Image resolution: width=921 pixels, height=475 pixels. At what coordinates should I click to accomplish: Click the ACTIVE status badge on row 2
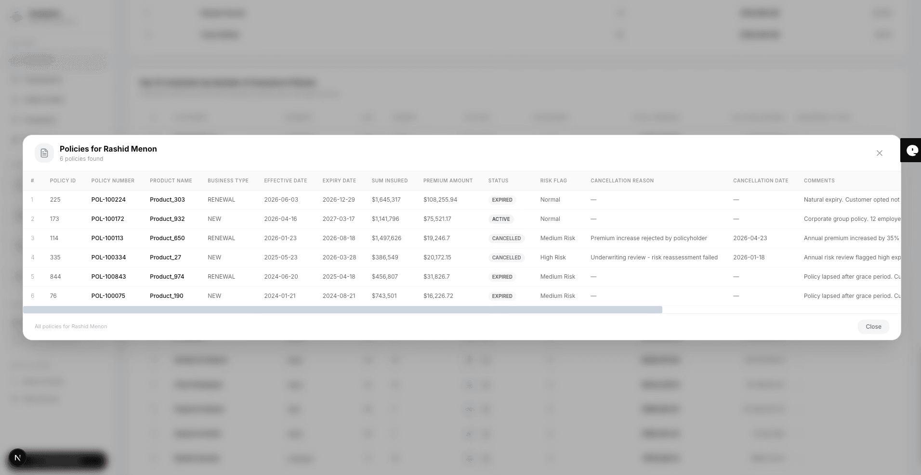(501, 219)
